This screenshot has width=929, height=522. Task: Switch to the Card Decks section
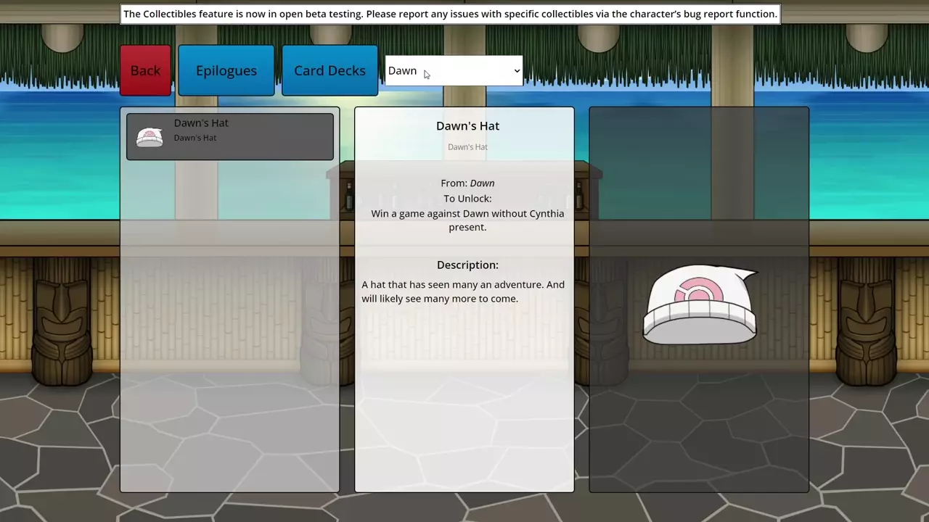330,70
